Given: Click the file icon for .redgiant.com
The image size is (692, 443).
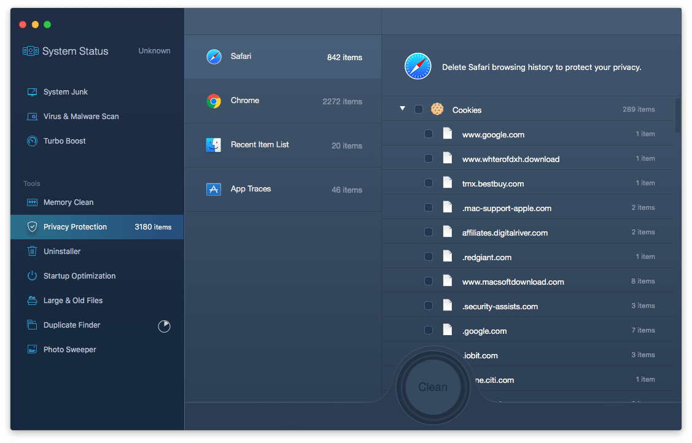Looking at the screenshot, I should [x=448, y=256].
